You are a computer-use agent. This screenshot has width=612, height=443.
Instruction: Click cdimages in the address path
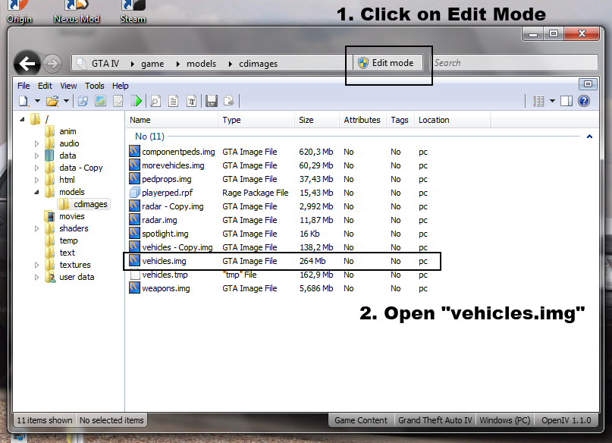[258, 63]
